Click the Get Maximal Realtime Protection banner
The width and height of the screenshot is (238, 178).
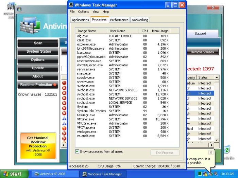click(x=38, y=146)
